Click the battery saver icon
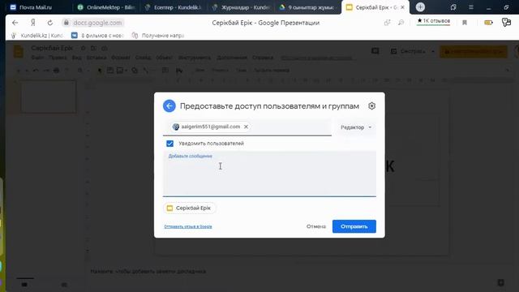This screenshot has width=519, height=292. (x=488, y=23)
